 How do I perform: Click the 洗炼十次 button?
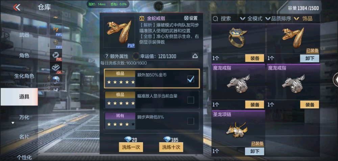click(171, 147)
